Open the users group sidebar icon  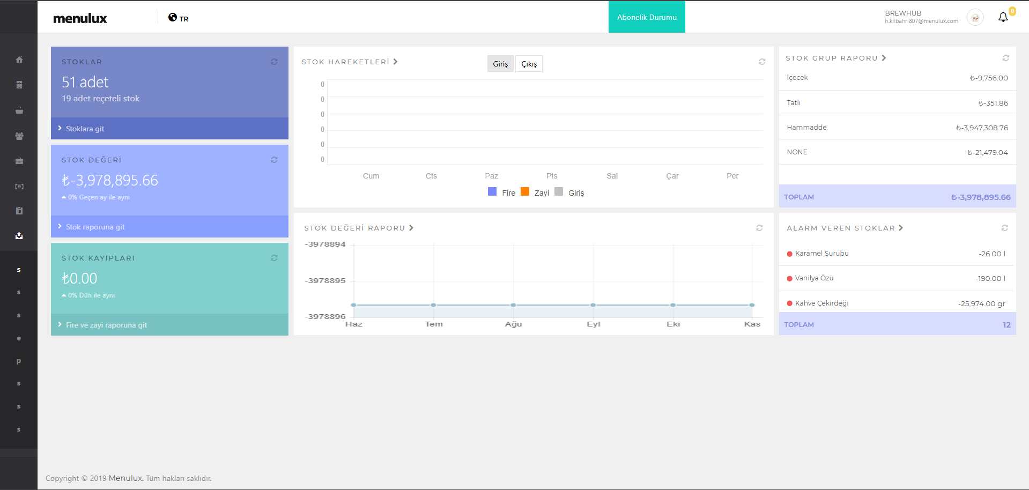[19, 136]
